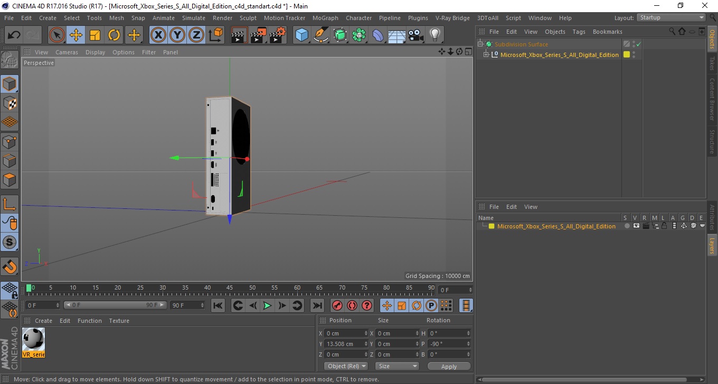Open the Array modeling objects icon
Screen dimensions: 718x384
pos(359,35)
